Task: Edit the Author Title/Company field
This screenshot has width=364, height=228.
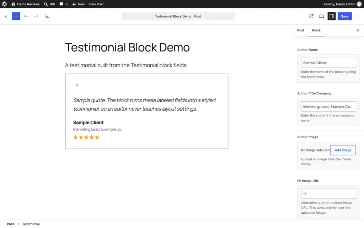Action: [328, 107]
